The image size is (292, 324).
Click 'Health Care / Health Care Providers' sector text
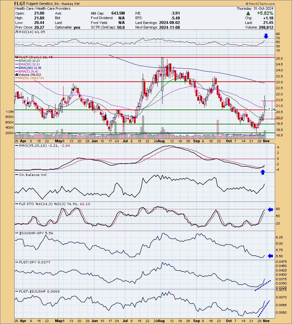[x=43, y=8]
